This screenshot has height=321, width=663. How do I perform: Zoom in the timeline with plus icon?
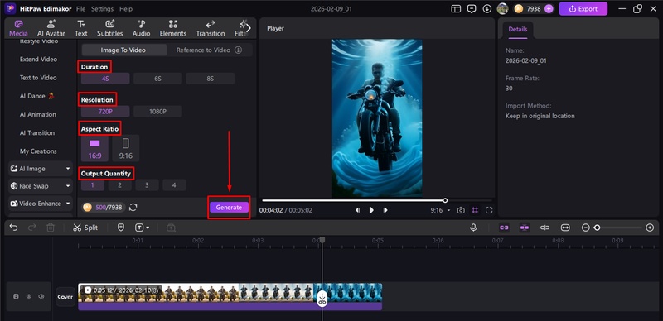coord(650,228)
